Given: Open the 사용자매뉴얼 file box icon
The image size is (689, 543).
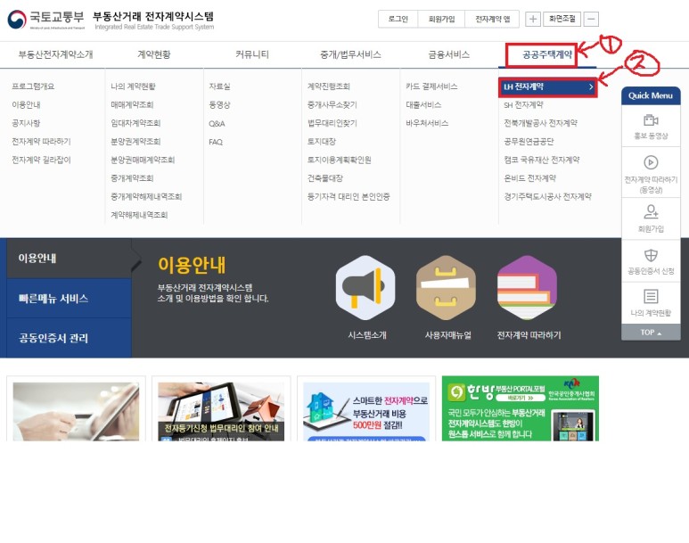Looking at the screenshot, I should 446,287.
